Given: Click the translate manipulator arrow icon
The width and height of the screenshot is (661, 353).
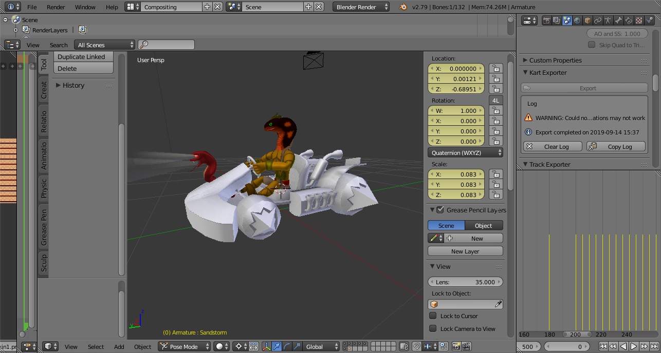Looking at the screenshot, I should coord(277,347).
